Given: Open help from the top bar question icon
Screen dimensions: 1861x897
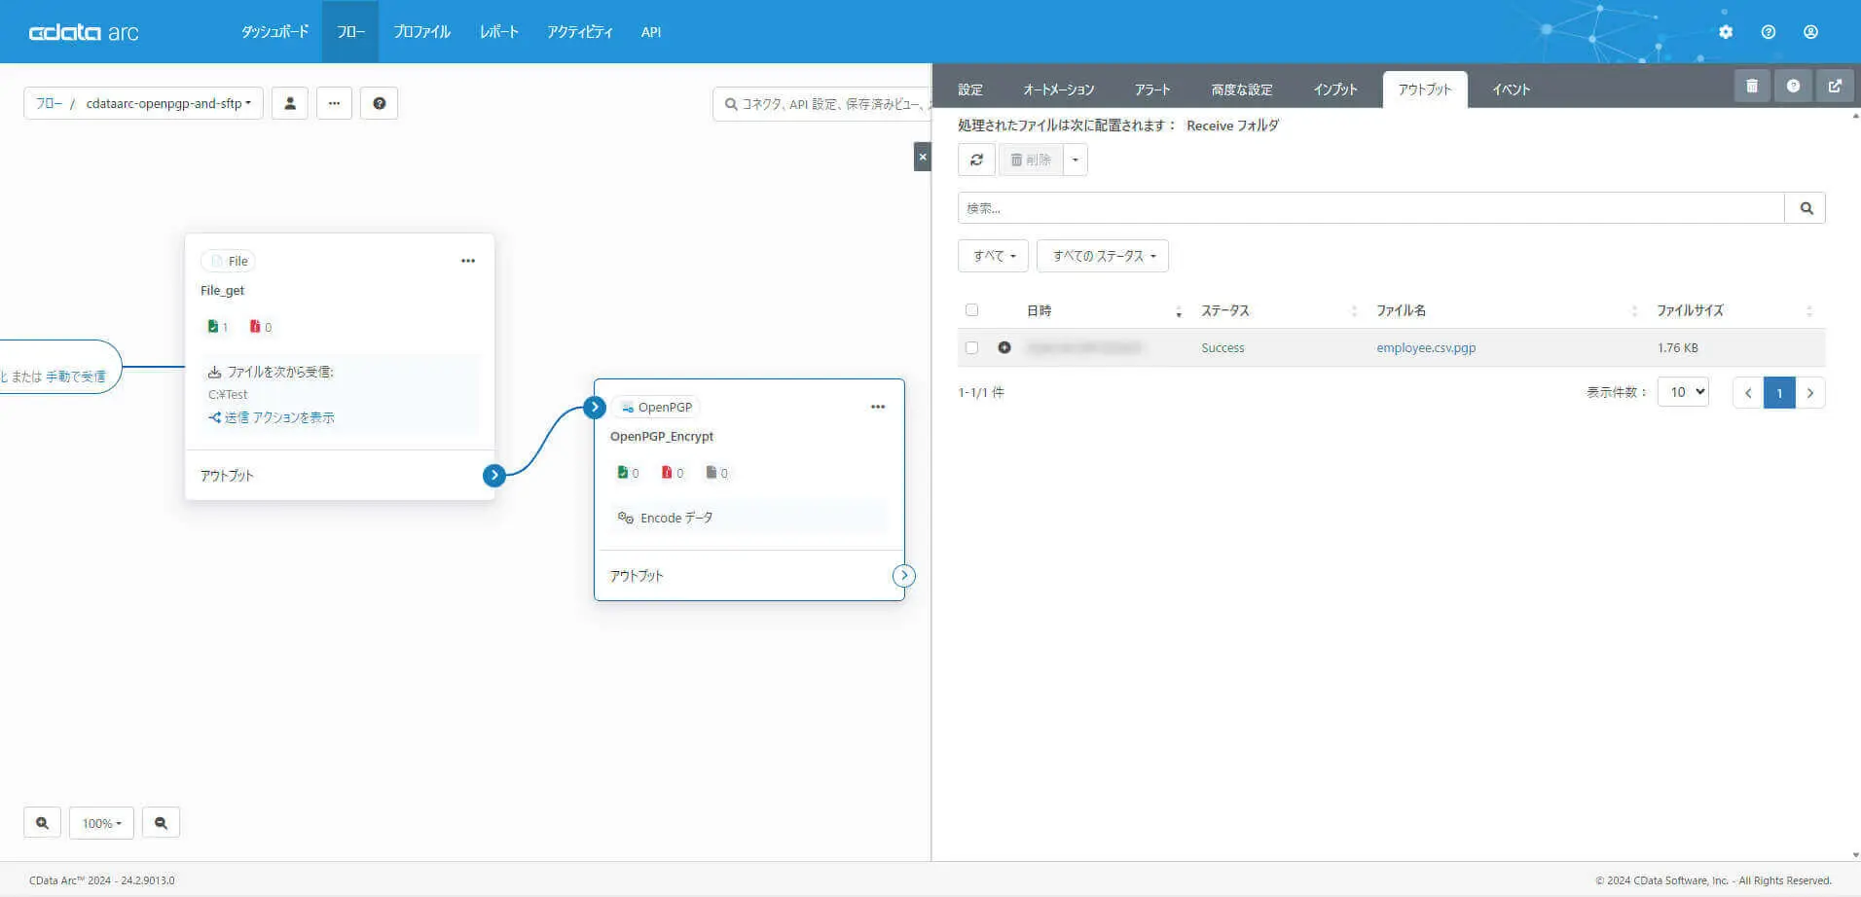Looking at the screenshot, I should pos(1769,32).
